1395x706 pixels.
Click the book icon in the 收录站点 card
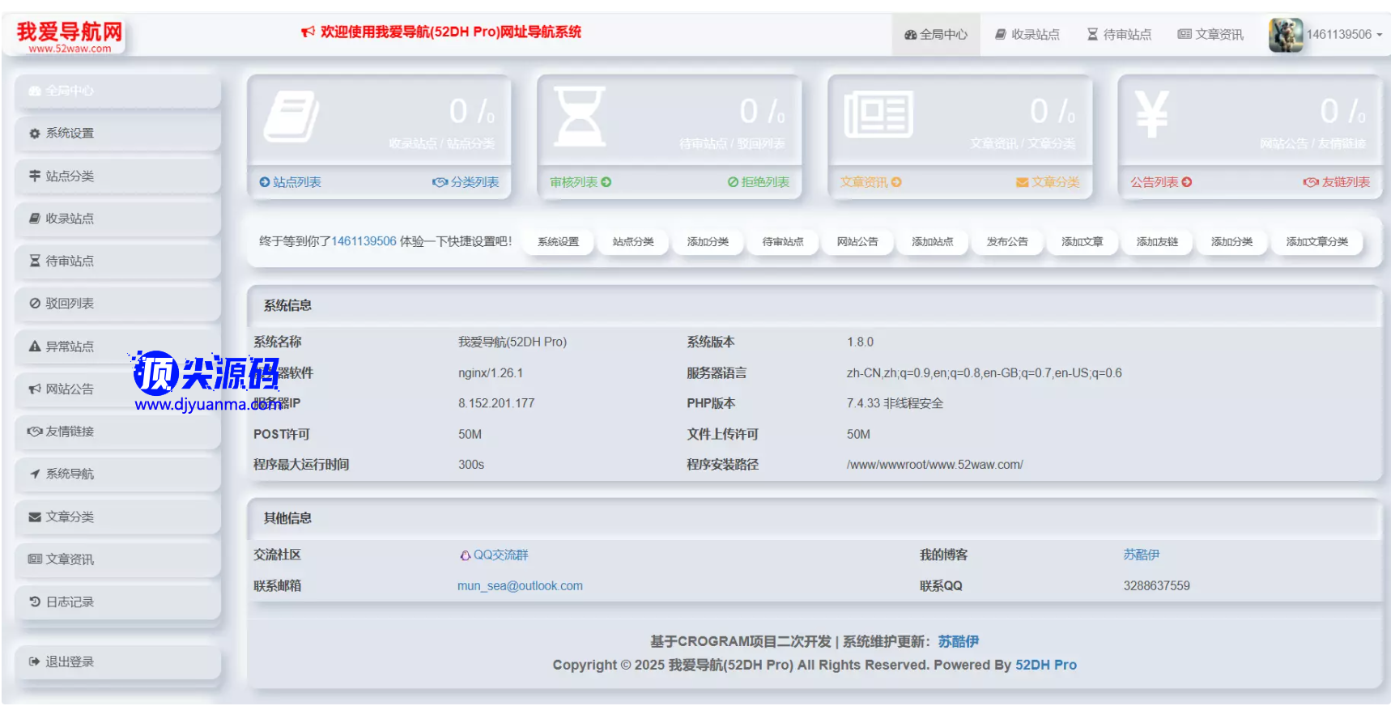click(291, 116)
